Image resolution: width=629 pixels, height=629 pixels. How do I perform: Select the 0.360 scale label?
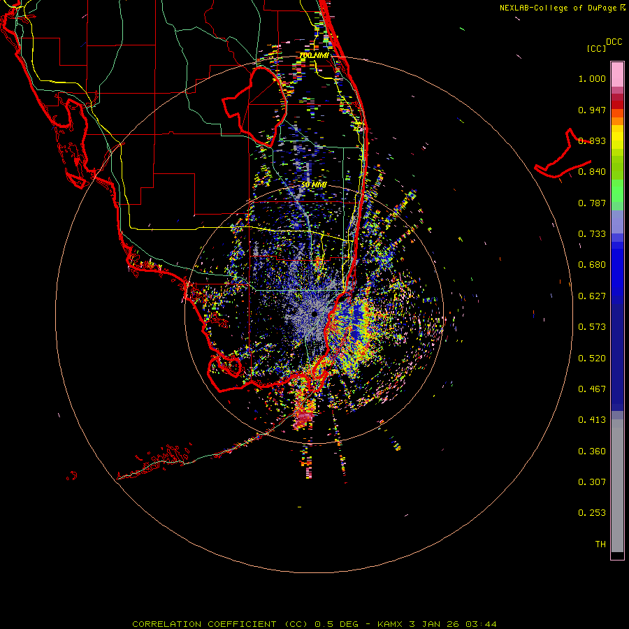(592, 451)
